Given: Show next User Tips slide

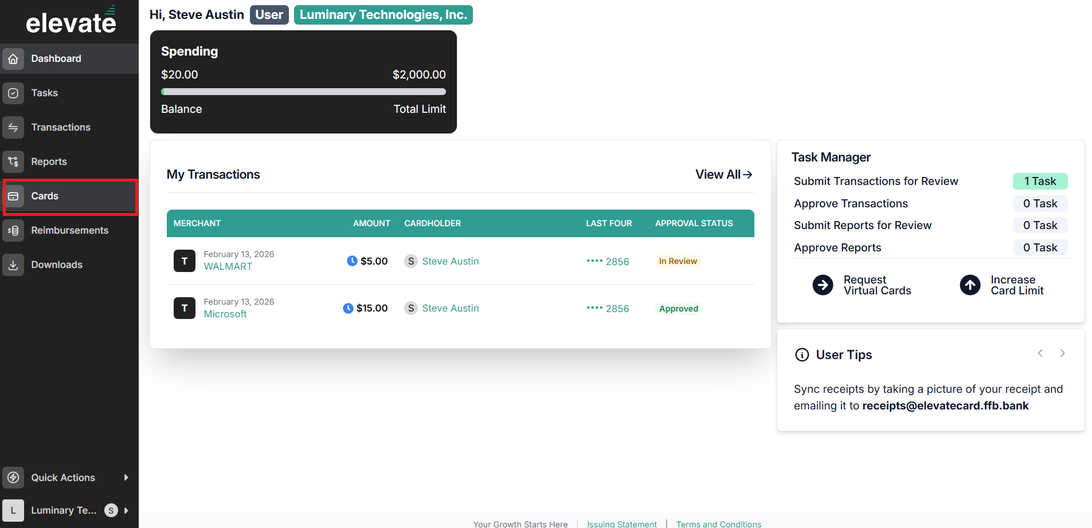Looking at the screenshot, I should 1062,353.
